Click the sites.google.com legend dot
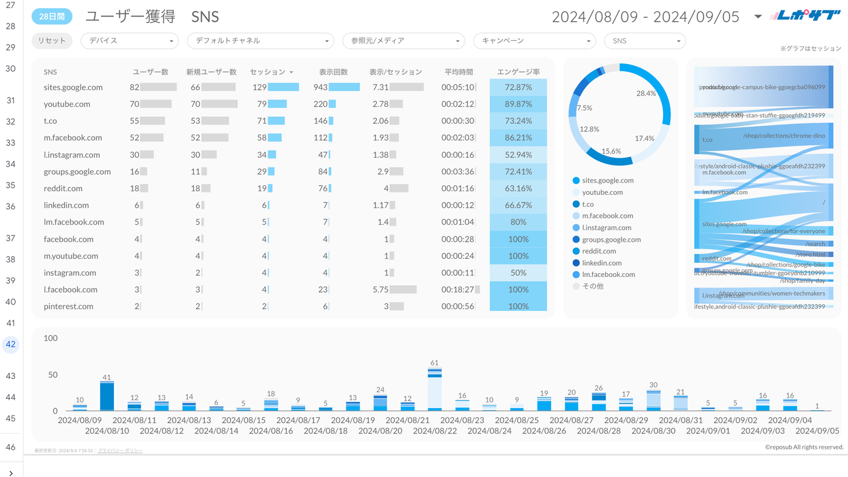This screenshot has height=477, width=848. coord(576,181)
